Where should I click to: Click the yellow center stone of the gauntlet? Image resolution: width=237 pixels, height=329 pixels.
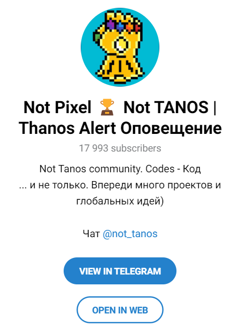tap(121, 45)
